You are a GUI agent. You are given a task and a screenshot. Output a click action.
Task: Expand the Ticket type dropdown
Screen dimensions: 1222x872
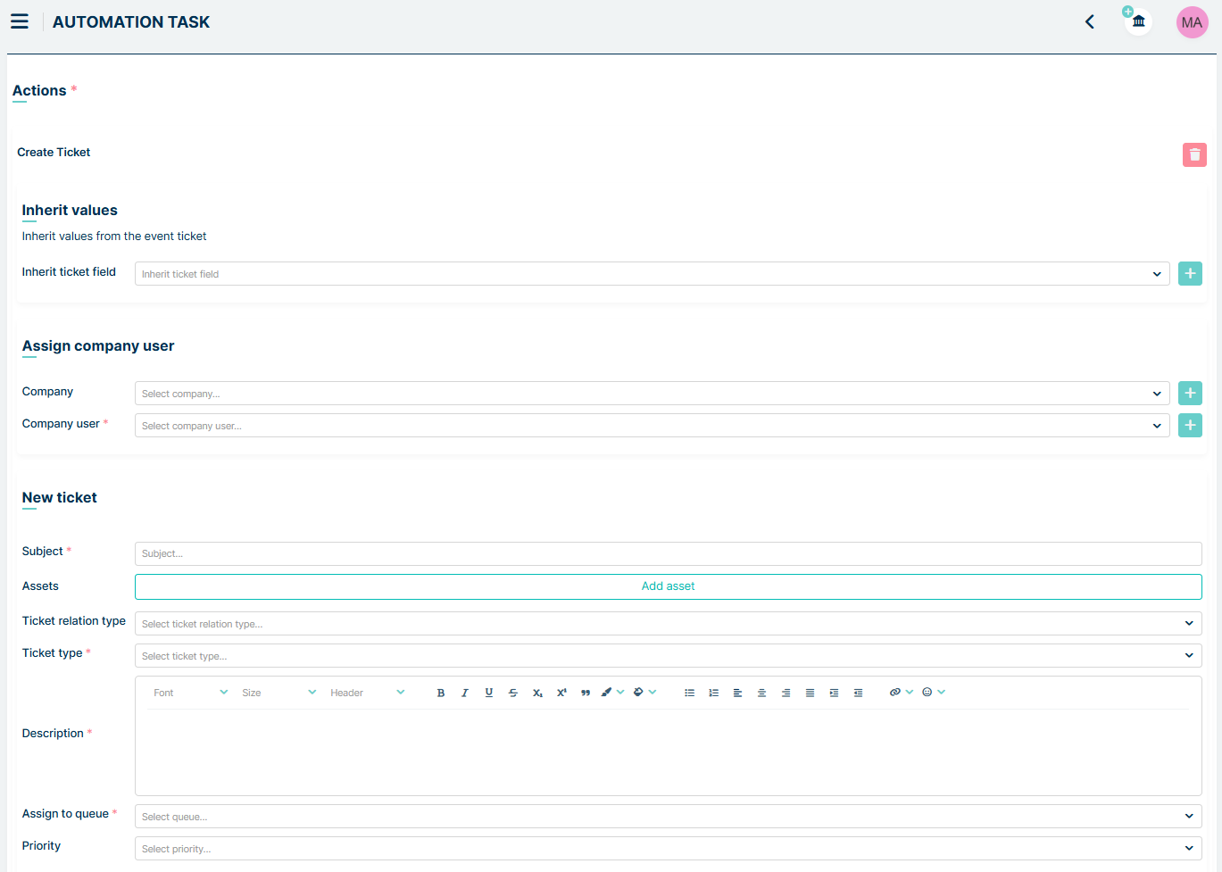point(668,656)
